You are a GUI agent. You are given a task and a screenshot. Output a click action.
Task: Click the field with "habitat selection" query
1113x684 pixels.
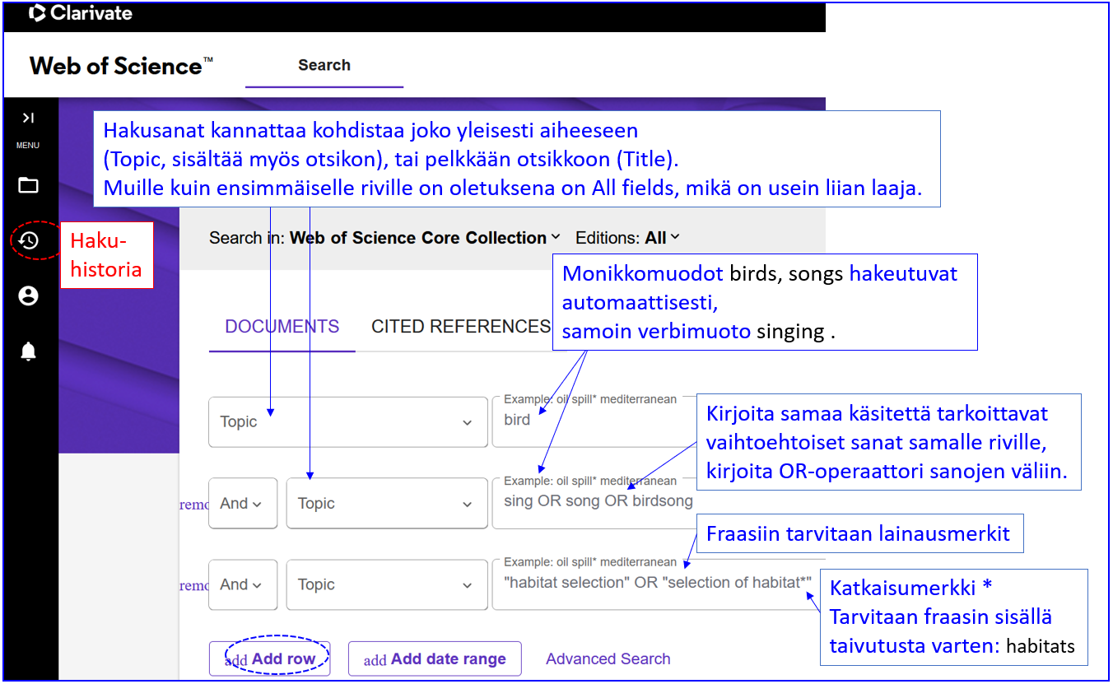[x=658, y=584]
